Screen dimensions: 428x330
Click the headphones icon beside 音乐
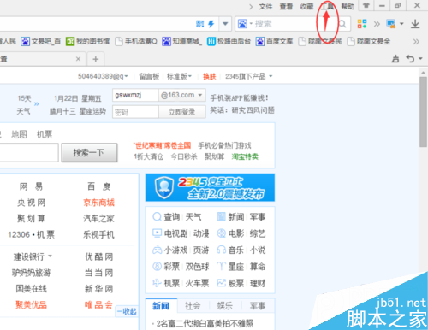pyautogui.click(x=222, y=250)
